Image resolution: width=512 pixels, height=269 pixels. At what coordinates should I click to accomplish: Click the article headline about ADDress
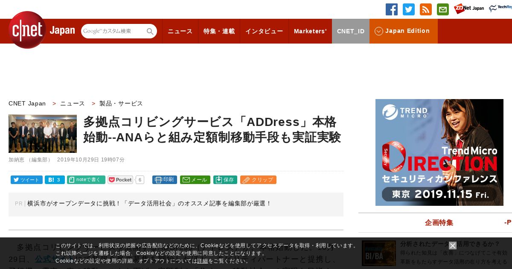pos(212,130)
